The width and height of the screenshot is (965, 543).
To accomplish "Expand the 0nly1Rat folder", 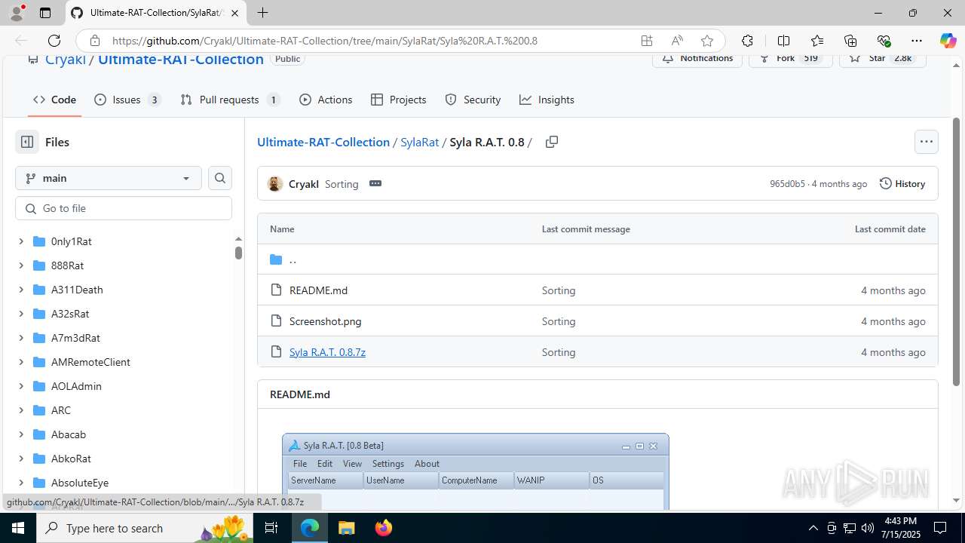I will pyautogui.click(x=21, y=241).
